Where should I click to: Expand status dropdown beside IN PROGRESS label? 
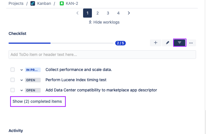pyautogui.click(x=21, y=70)
